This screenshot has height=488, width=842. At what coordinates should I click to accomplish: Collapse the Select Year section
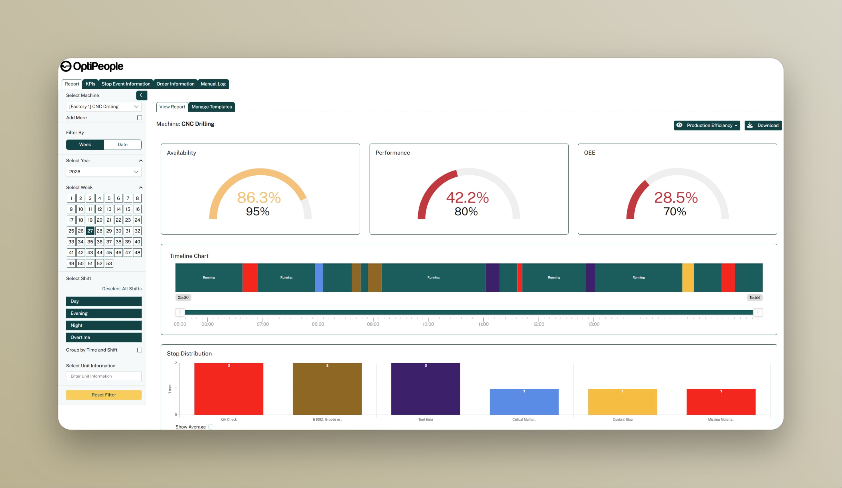141,160
